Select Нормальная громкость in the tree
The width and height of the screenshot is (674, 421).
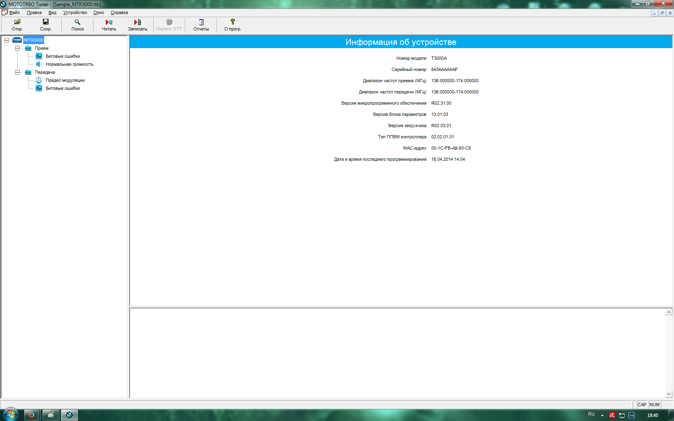tap(69, 64)
